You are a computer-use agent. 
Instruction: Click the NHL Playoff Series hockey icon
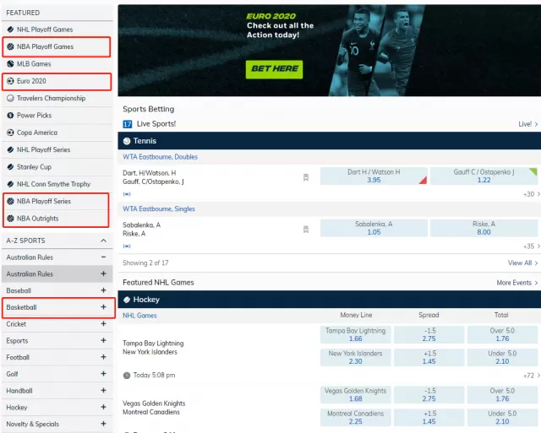pos(10,150)
